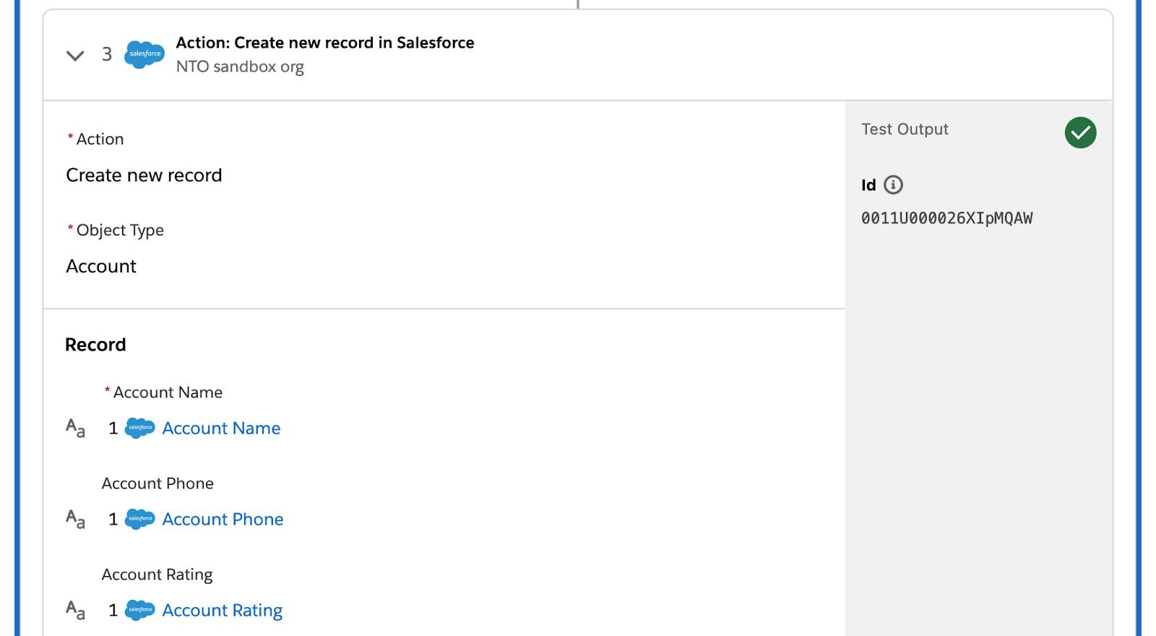Click the Salesforce cloud icon beside Account Phone pill

tap(140, 519)
